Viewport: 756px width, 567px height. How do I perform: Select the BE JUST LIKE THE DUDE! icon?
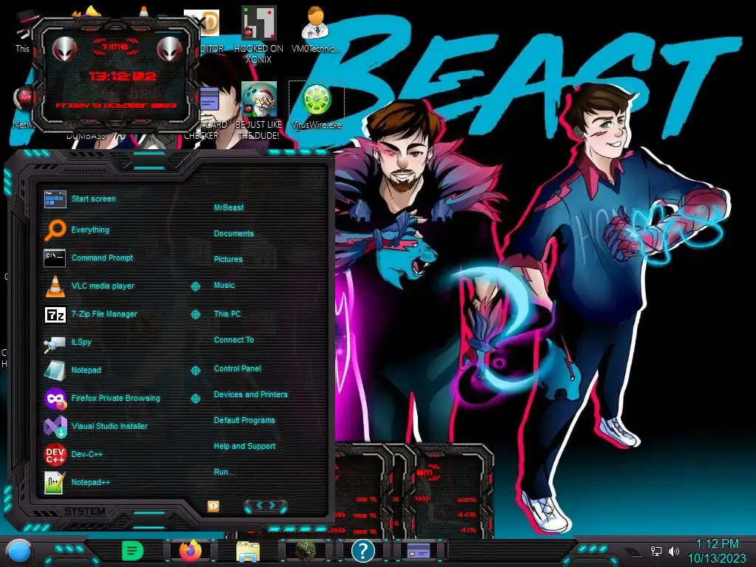[x=258, y=111]
